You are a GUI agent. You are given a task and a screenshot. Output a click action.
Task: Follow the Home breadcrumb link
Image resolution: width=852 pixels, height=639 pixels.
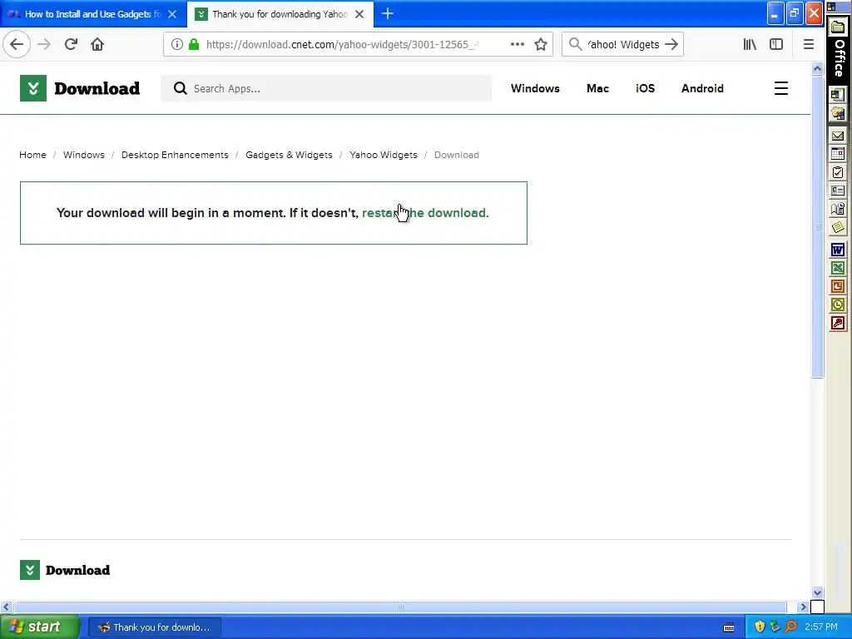click(x=32, y=155)
